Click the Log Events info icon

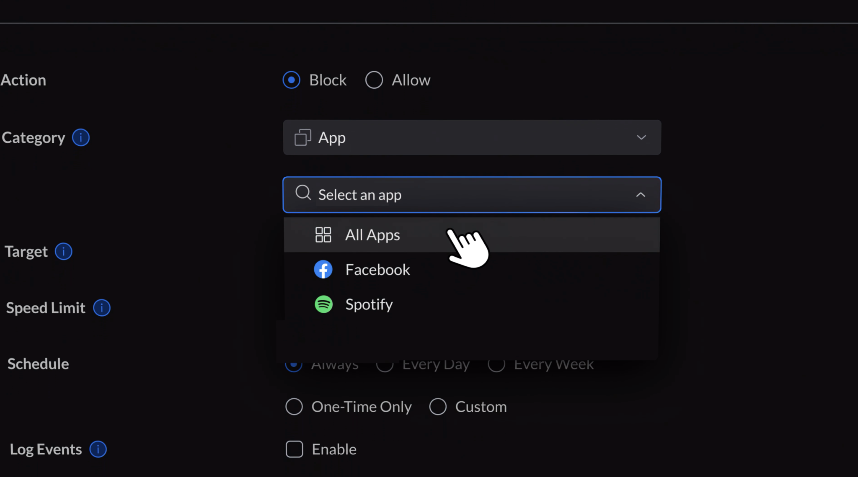[98, 449]
